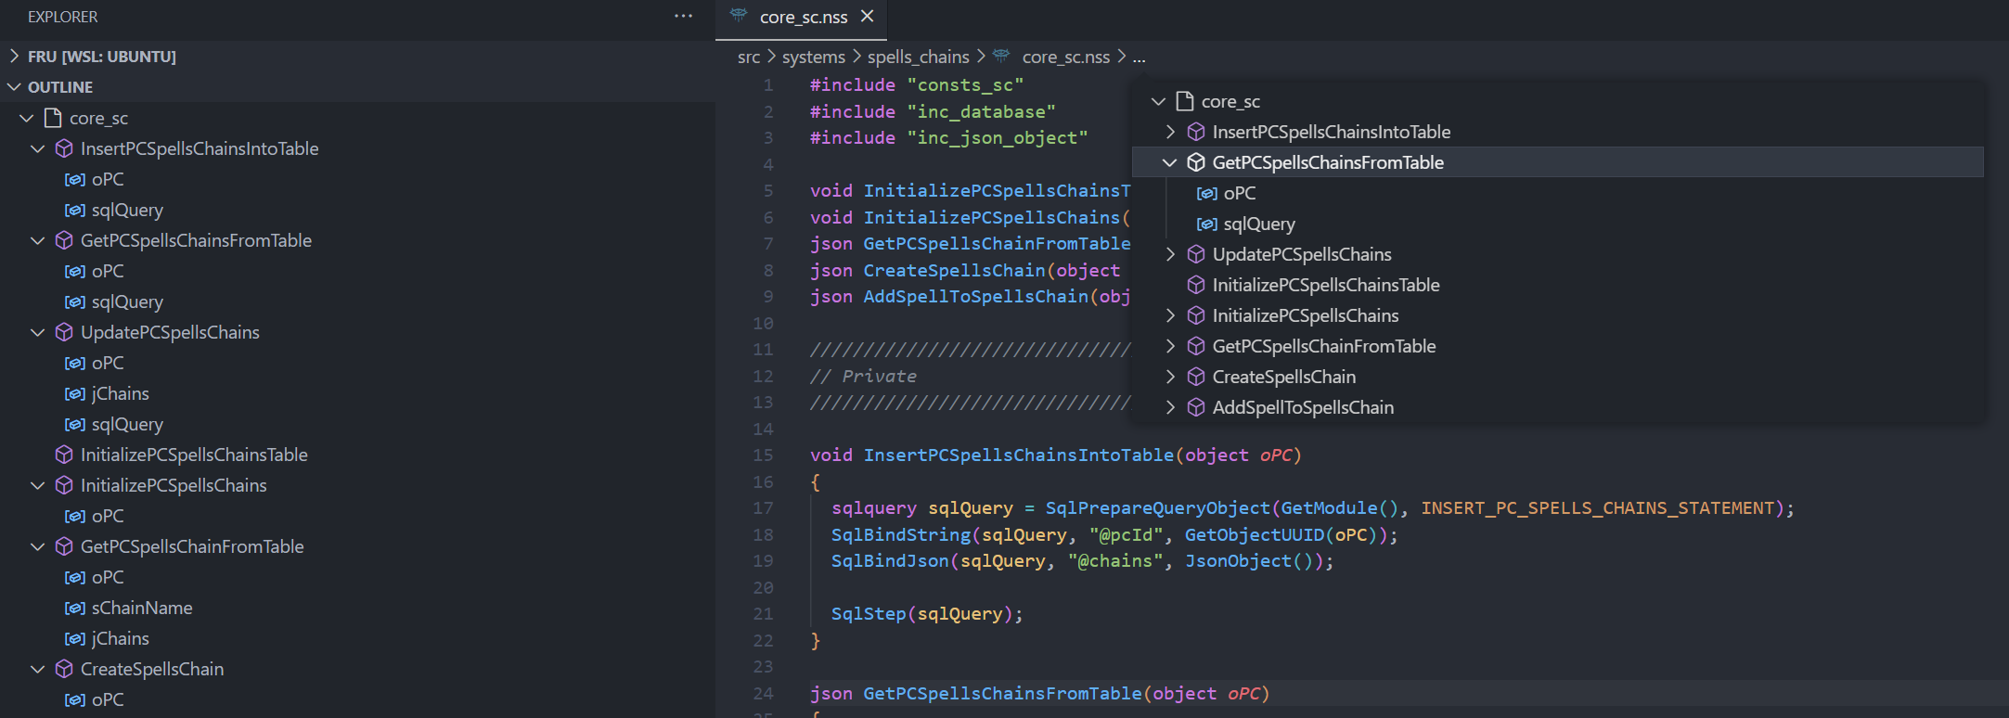Click "consts_sc" include string on line 1
2009x718 pixels.
point(965,85)
